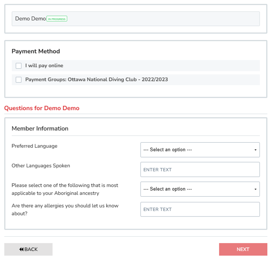Check the I will pay online box
Screen dimensions: 277x276
click(x=19, y=66)
